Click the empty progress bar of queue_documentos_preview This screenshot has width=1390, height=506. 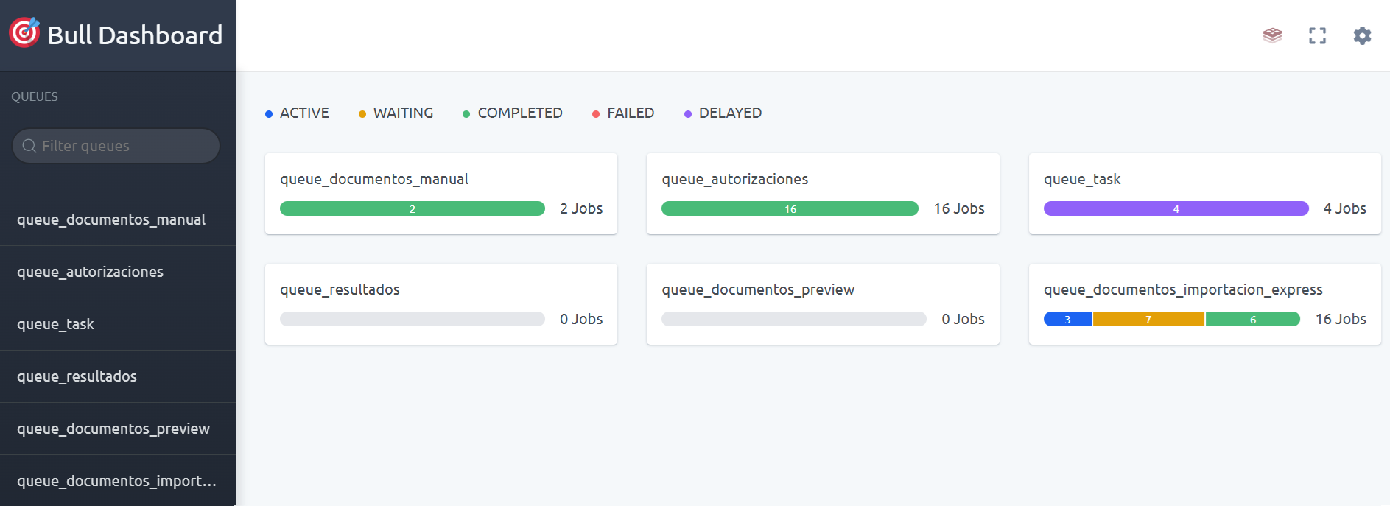[x=794, y=319]
